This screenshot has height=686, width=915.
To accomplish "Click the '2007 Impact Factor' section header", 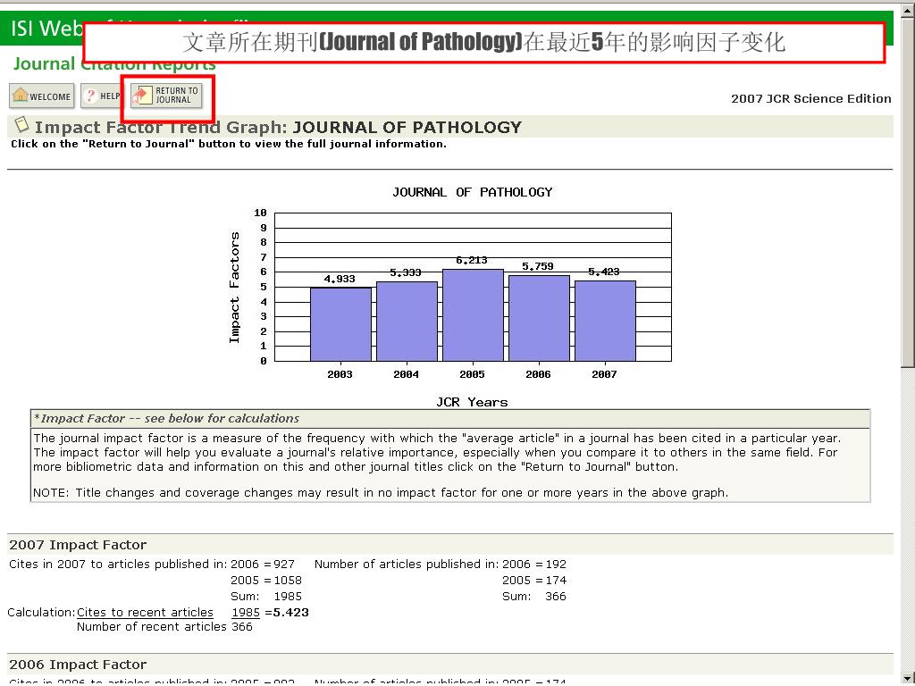I will coord(78,545).
